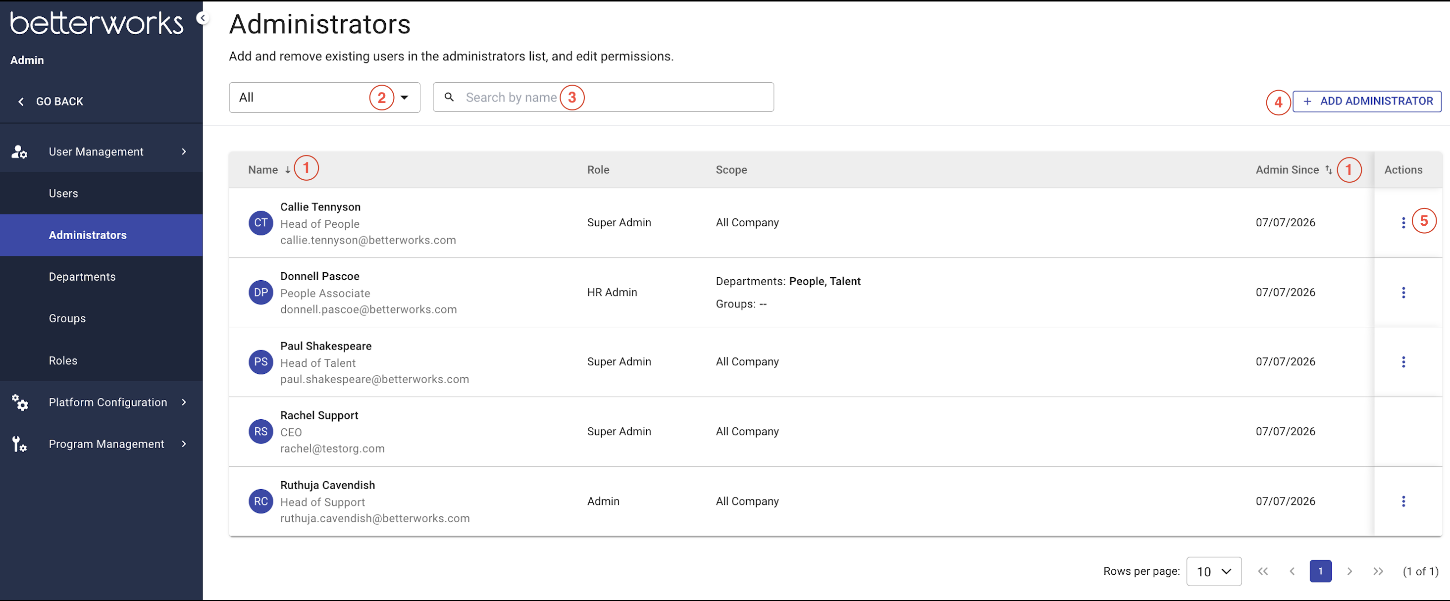Click the CT avatar for Callie Tennyson

[260, 223]
